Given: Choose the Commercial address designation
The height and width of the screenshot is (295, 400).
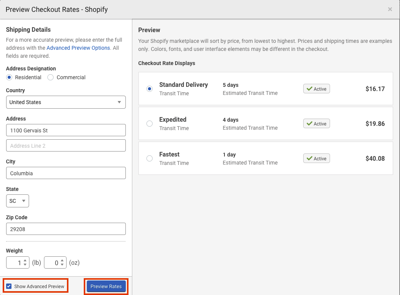Looking at the screenshot, I should pyautogui.click(x=50, y=77).
